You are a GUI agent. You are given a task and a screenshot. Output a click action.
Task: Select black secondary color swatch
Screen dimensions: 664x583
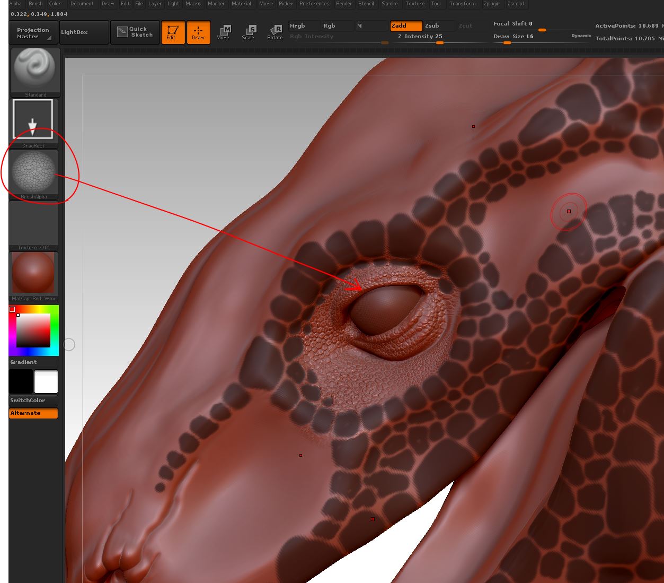coord(21,381)
